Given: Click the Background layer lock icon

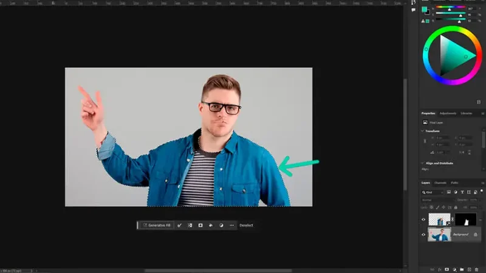Looking at the screenshot, I should 476,235.
